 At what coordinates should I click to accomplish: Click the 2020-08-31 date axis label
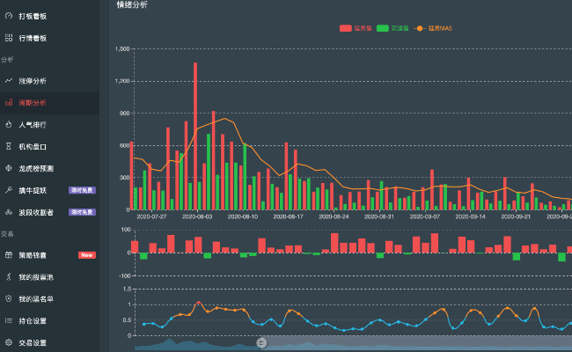[x=379, y=216]
